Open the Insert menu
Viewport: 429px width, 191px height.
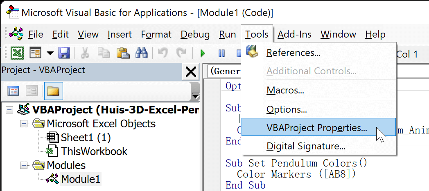120,34
